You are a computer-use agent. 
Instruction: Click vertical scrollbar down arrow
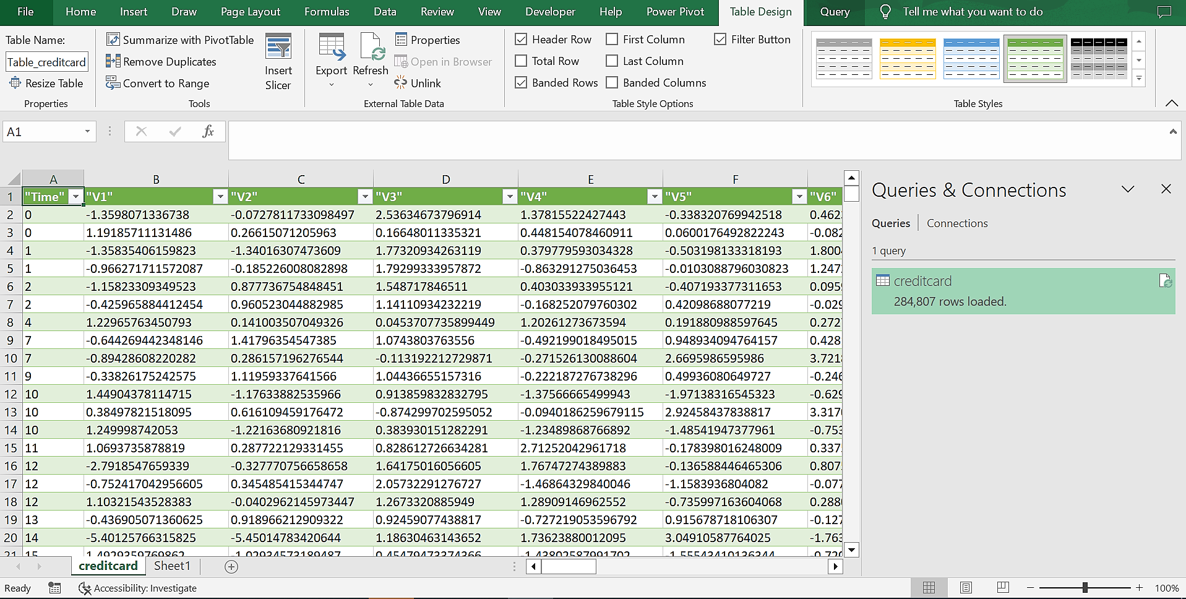pos(851,549)
